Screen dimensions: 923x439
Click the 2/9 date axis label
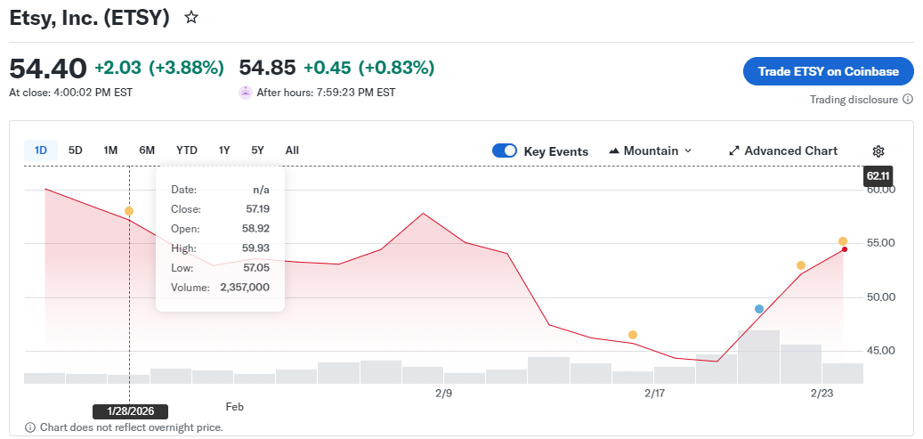(443, 394)
